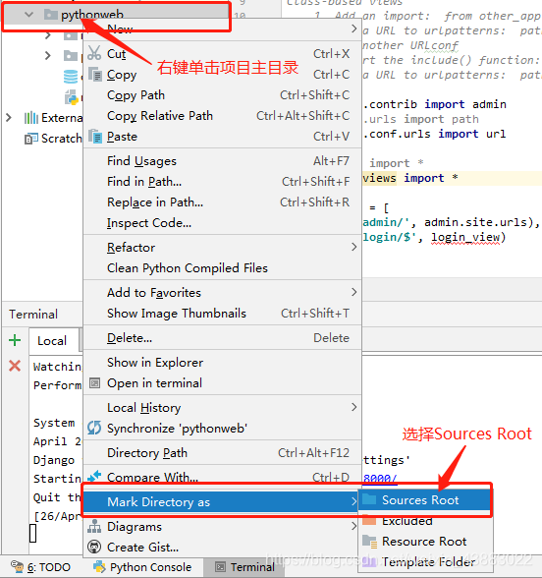This screenshot has width=542, height=578.
Task: Expand the first subfolder under pythonweb
Action: [x=47, y=35]
